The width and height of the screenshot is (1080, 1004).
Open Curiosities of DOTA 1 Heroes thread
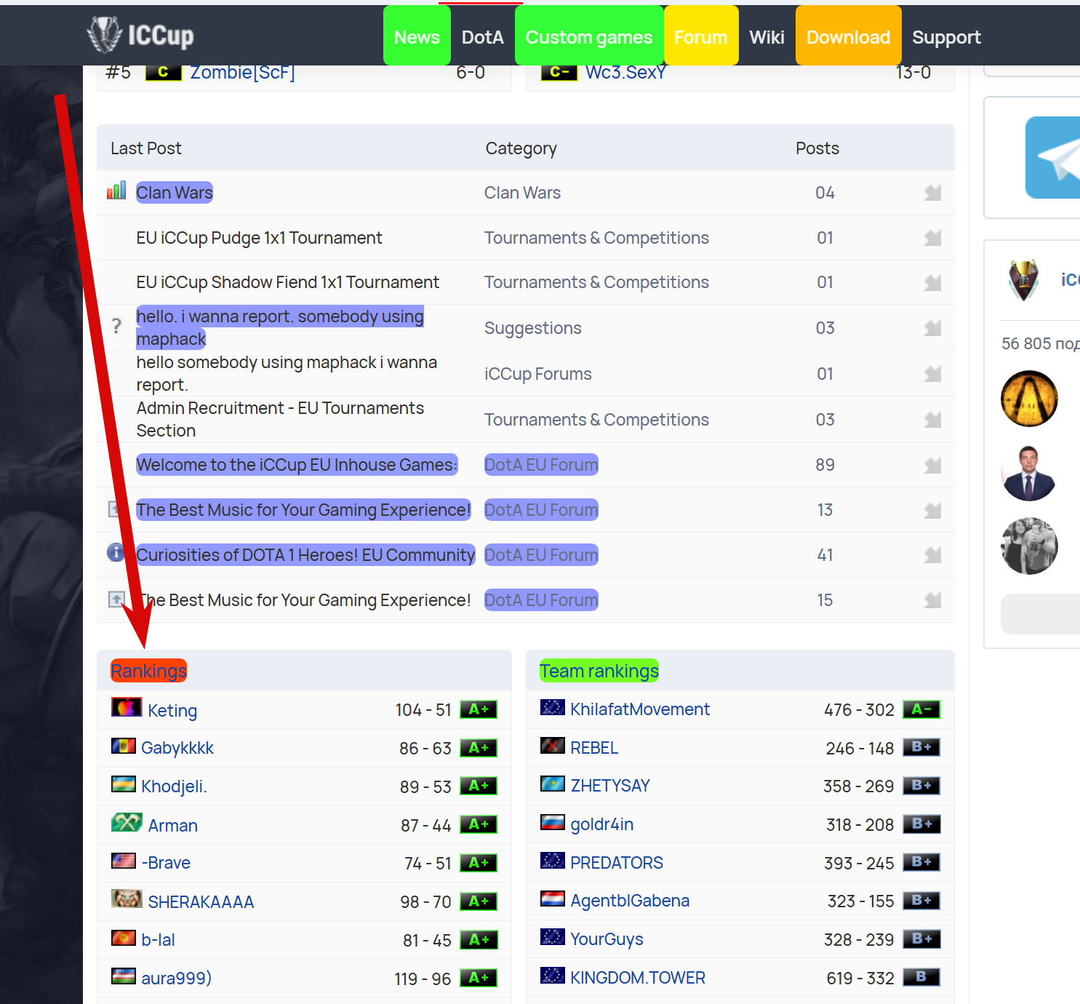point(305,555)
